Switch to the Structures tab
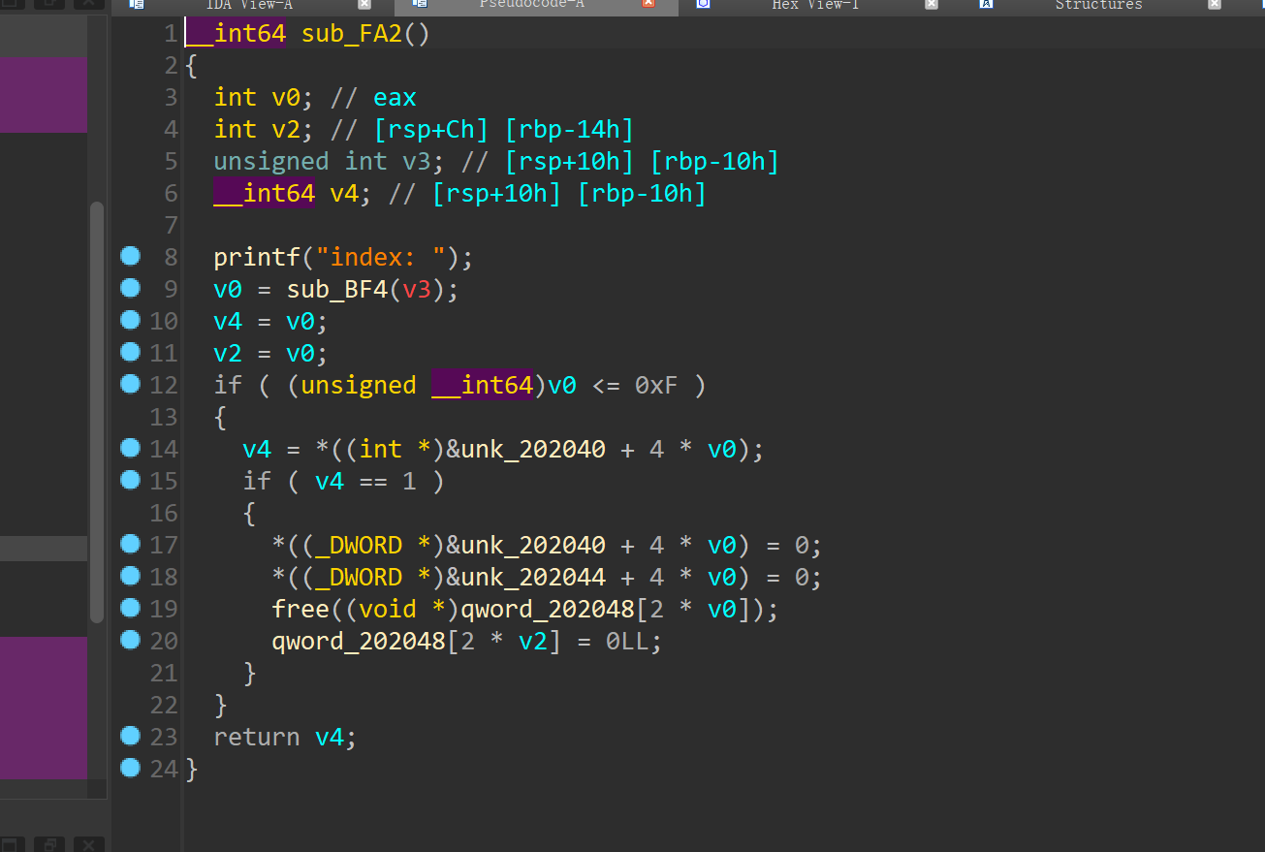This screenshot has height=852, width=1265. (x=1098, y=5)
